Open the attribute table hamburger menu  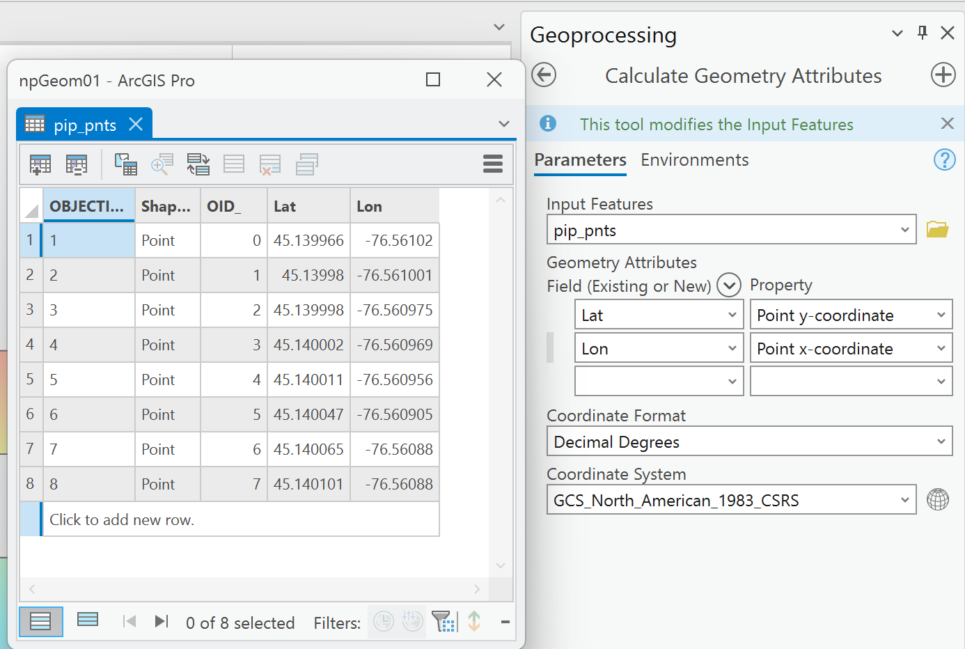[x=492, y=164]
